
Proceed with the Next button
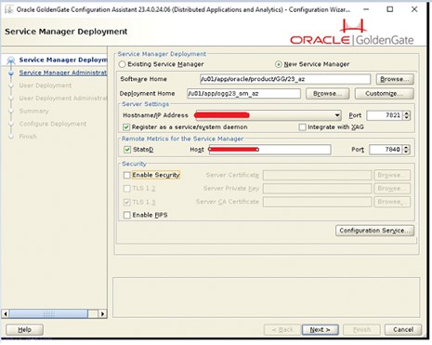coord(321,329)
